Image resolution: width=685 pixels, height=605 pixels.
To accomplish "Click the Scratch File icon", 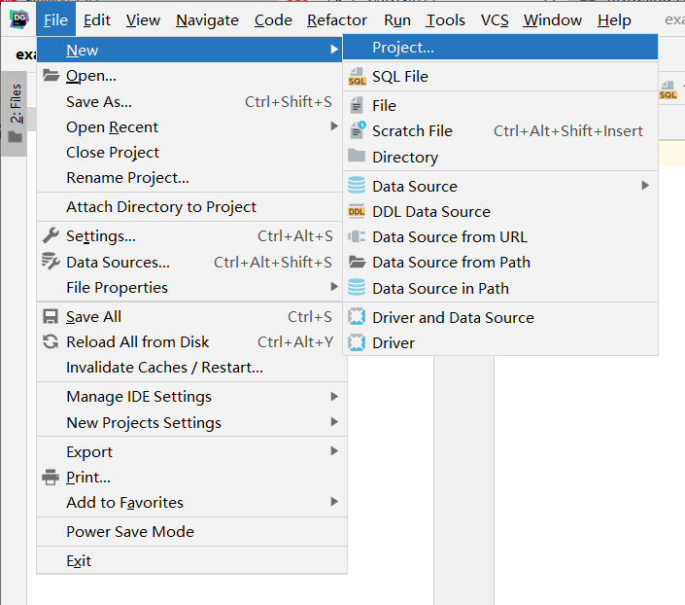I will [357, 130].
